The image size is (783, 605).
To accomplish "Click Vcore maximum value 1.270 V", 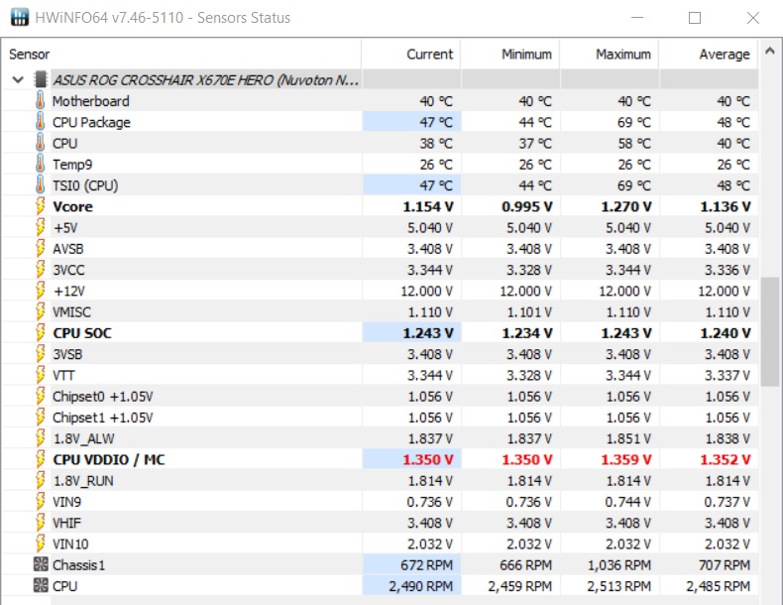I will tap(626, 206).
